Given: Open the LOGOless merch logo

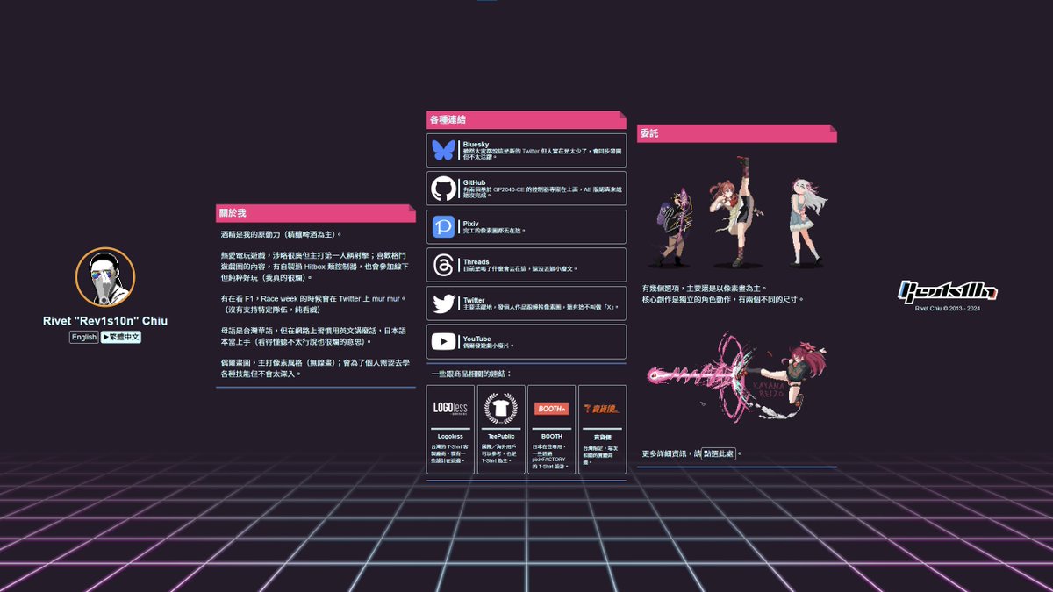Looking at the screenshot, I should 450,408.
